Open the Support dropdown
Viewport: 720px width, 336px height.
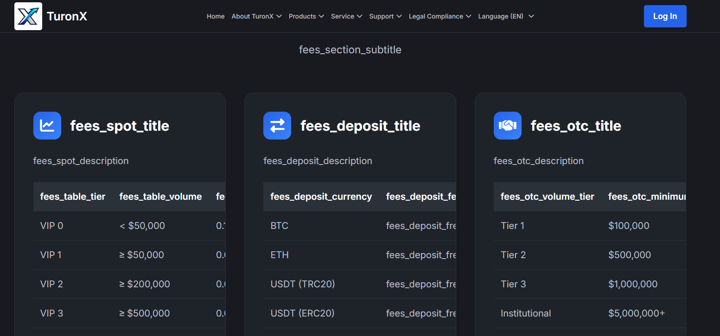385,16
